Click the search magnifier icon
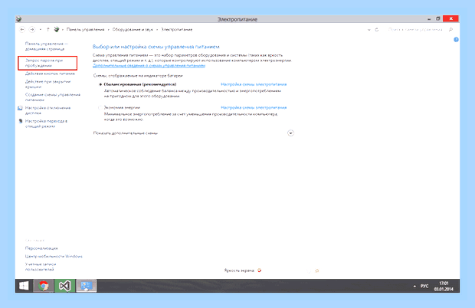475x308 pixels. coord(450,29)
